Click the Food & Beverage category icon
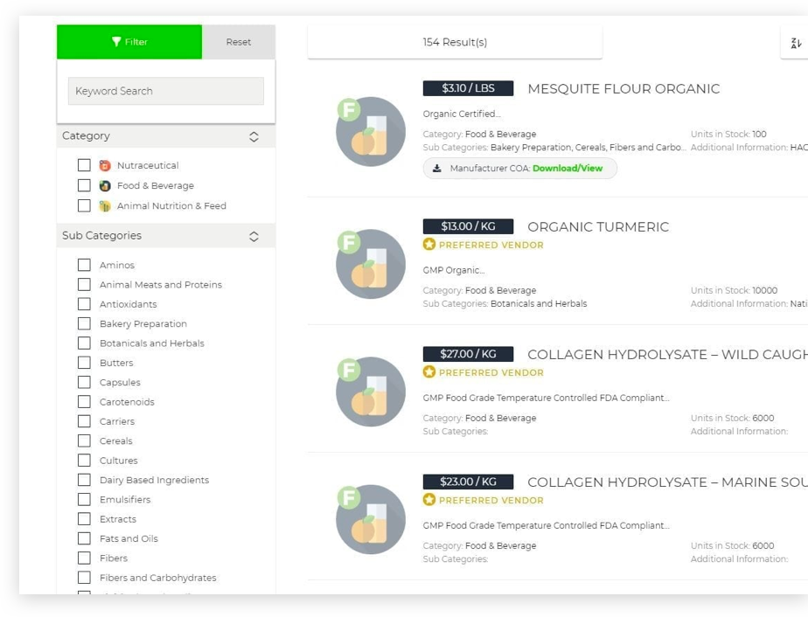808x617 pixels. tap(105, 185)
